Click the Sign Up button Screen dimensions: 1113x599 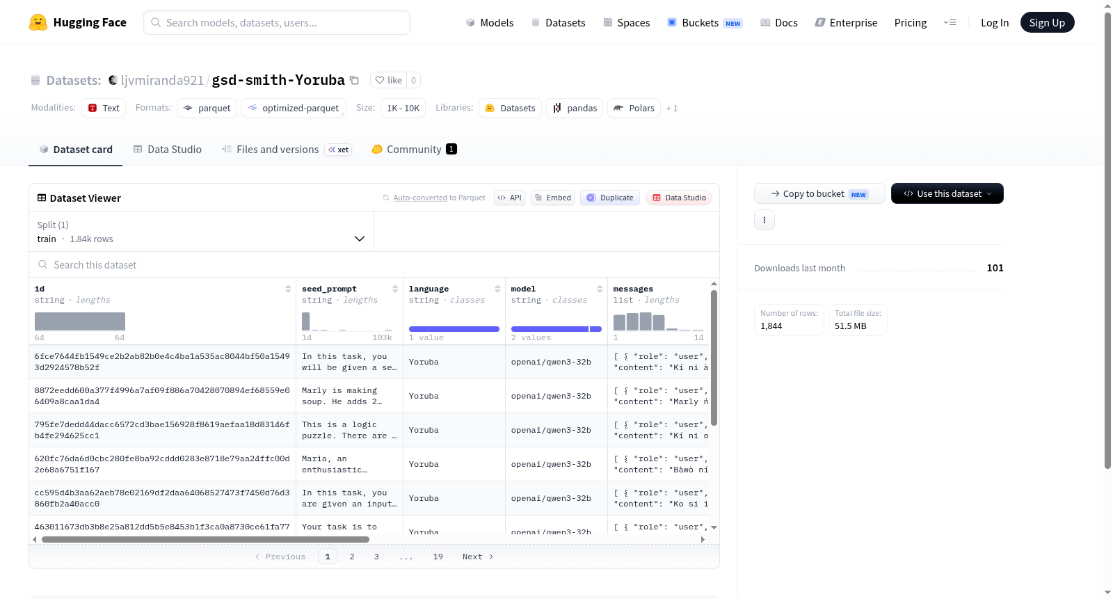tap(1047, 22)
